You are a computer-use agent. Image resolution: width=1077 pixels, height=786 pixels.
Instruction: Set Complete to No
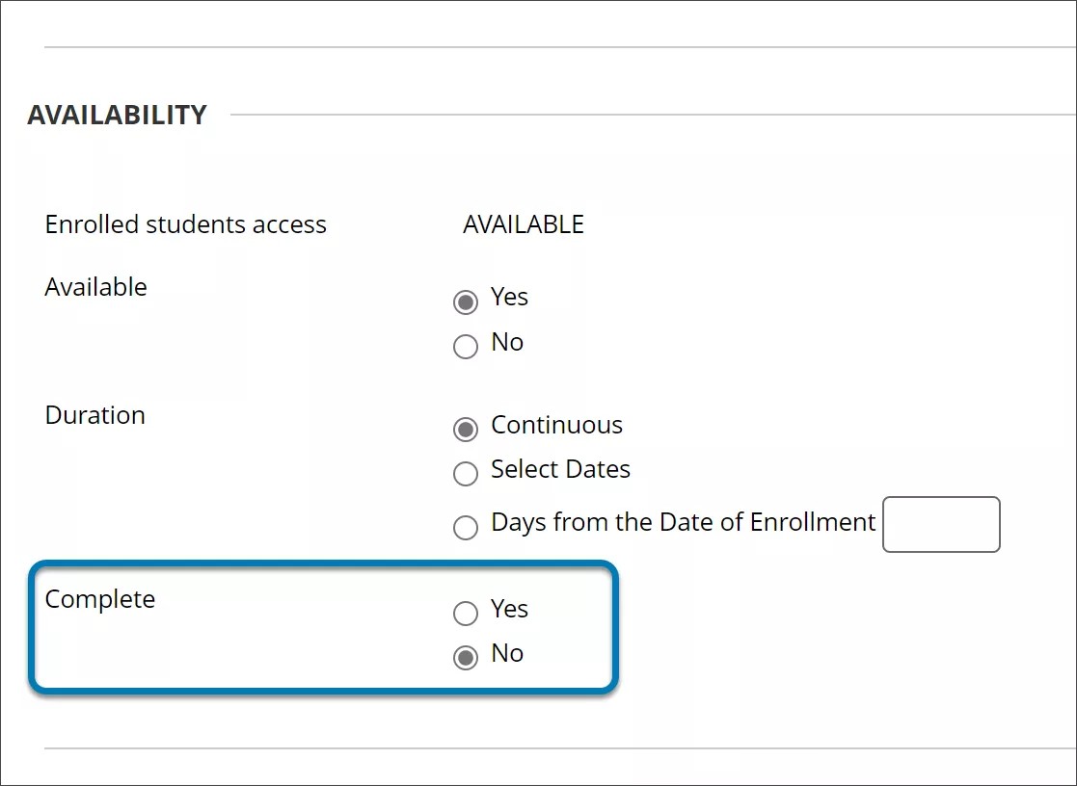tap(466, 657)
